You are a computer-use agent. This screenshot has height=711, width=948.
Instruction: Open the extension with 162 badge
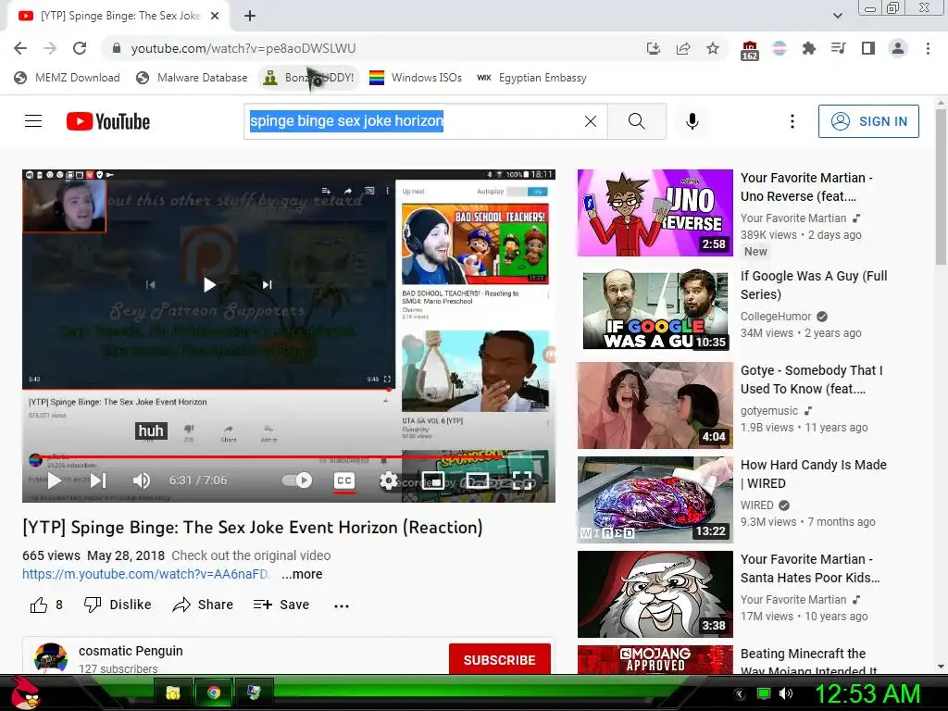750,50
